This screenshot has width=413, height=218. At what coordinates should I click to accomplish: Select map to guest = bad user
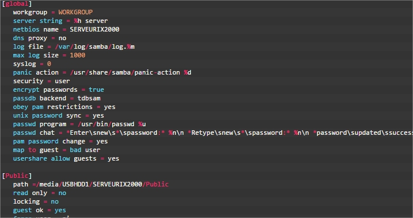tap(56, 150)
